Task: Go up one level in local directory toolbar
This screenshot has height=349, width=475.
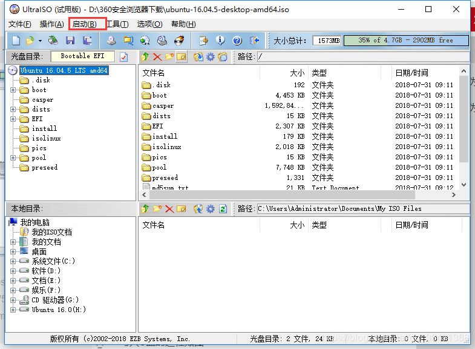Action: click(145, 208)
